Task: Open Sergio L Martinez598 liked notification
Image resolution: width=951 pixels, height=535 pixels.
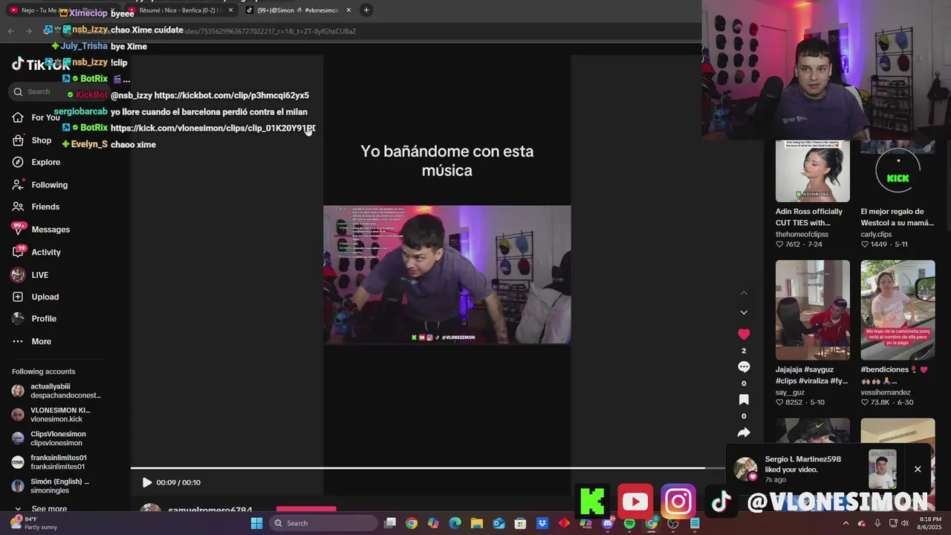Action: tap(803, 469)
